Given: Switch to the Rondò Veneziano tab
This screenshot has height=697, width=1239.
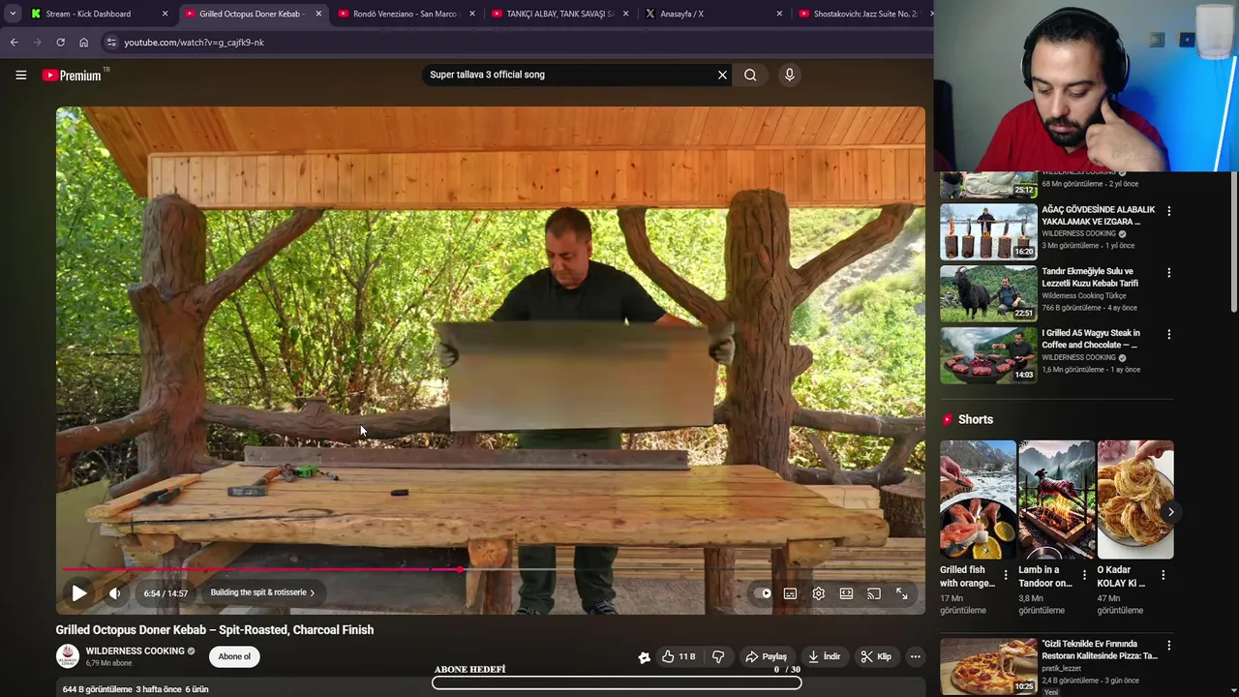Looking at the screenshot, I should pos(405,14).
